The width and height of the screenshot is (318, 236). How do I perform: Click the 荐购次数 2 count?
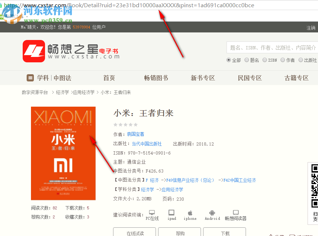43,217
